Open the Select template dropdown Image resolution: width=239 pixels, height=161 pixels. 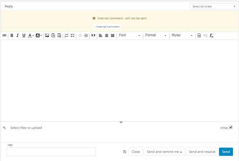pos(213,6)
